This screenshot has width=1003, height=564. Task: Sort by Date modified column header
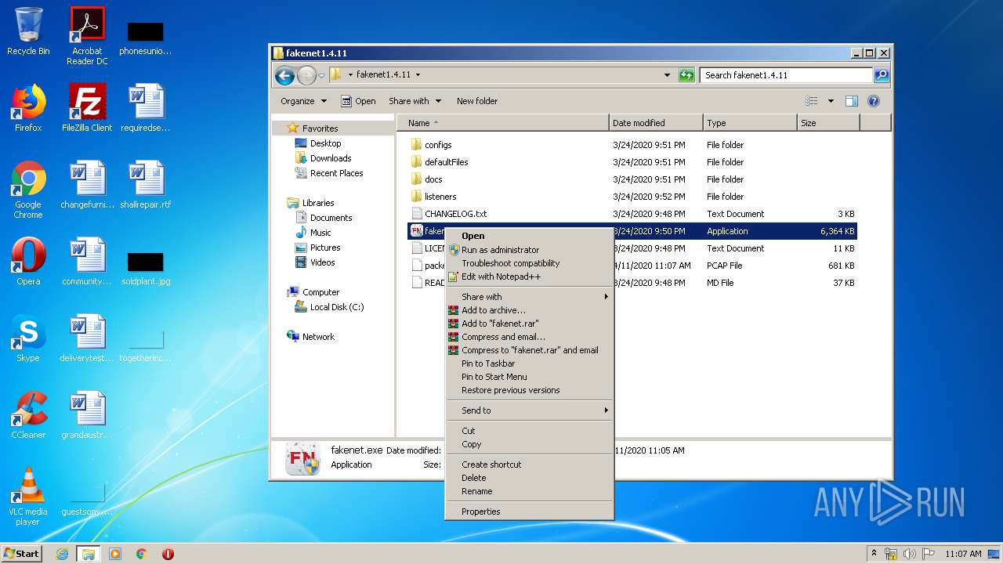(656, 123)
